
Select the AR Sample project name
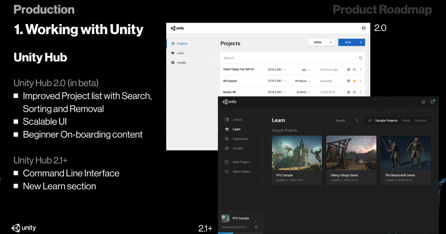[x=230, y=81]
